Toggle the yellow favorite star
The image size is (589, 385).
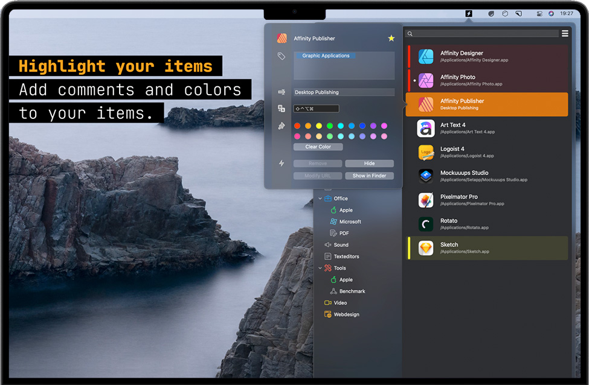391,39
